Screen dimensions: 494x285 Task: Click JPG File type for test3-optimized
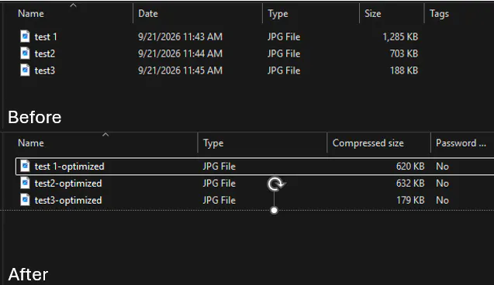click(x=219, y=200)
